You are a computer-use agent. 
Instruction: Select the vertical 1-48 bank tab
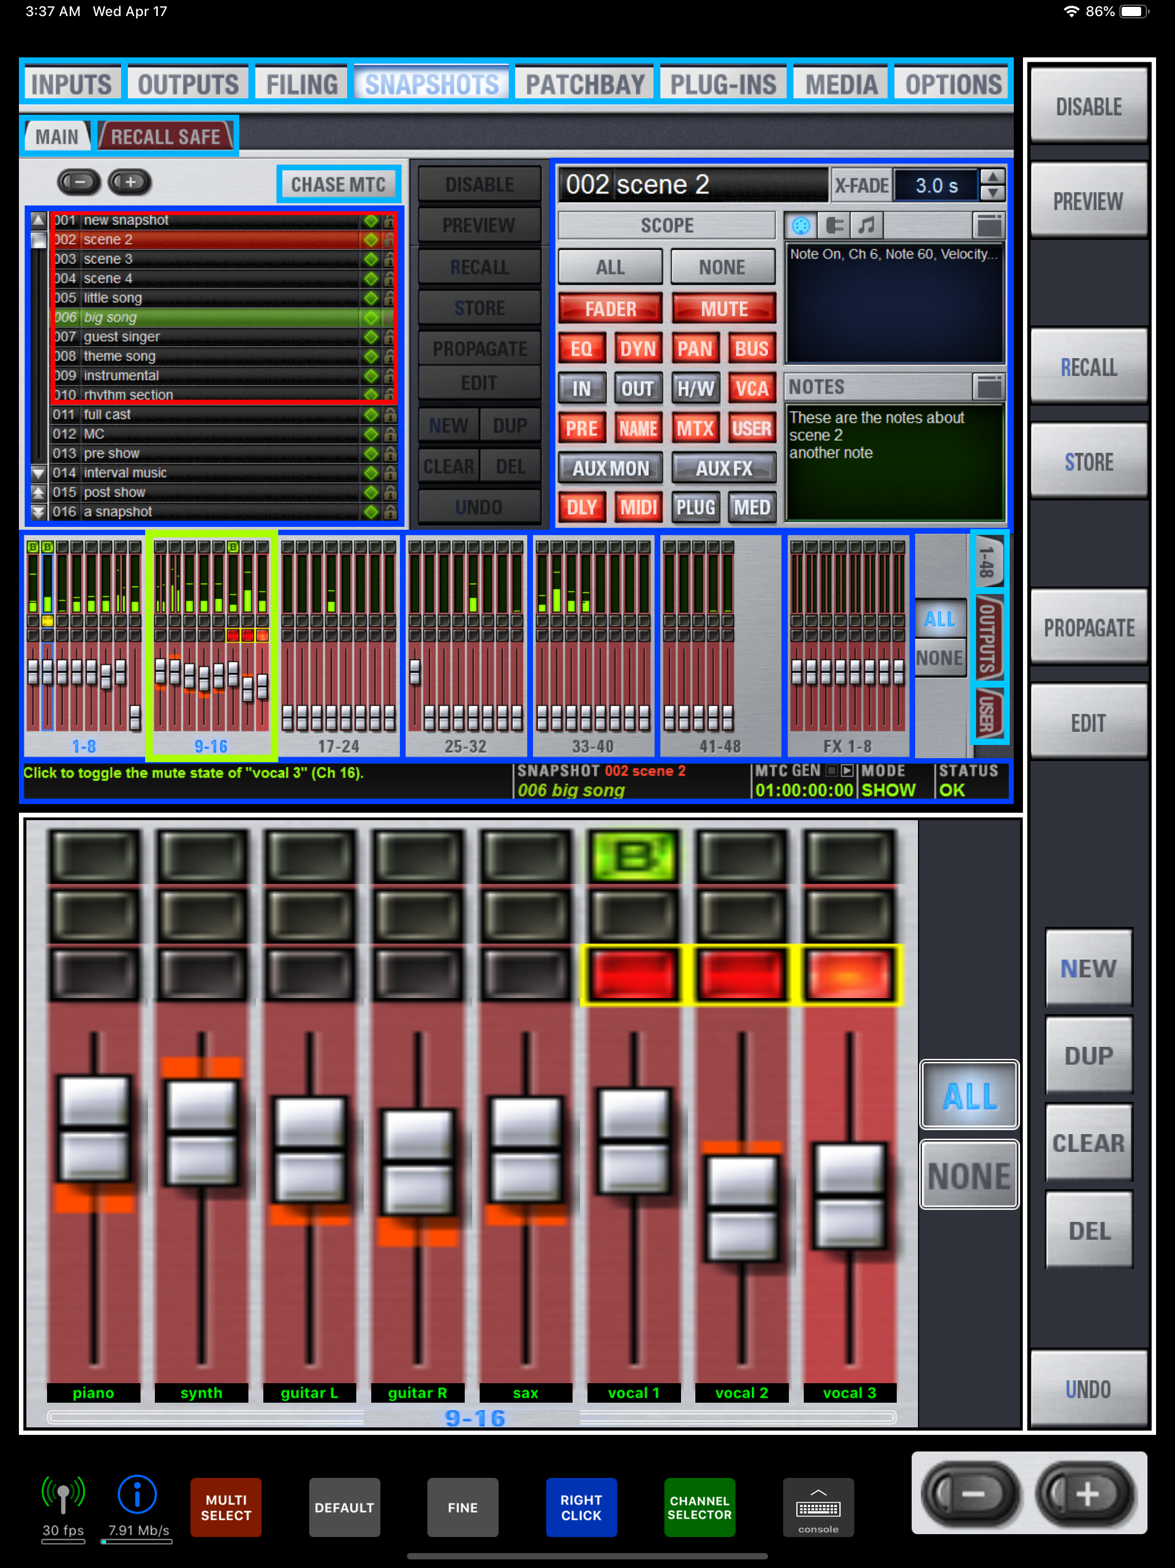click(989, 562)
